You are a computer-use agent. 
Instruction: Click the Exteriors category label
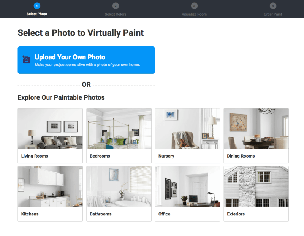(x=236, y=214)
